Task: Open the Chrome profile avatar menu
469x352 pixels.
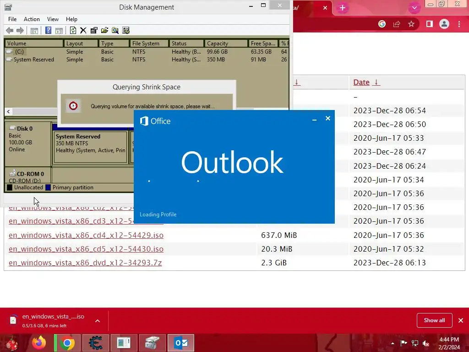Action: click(x=444, y=24)
